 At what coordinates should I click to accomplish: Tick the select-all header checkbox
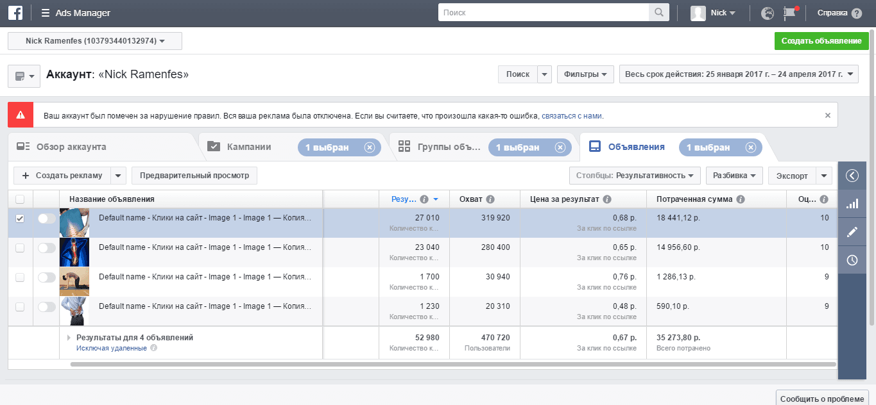tap(20, 199)
